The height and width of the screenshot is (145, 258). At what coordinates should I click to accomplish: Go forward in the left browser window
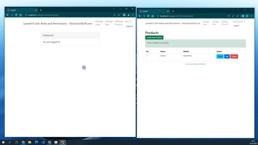(12, 15)
